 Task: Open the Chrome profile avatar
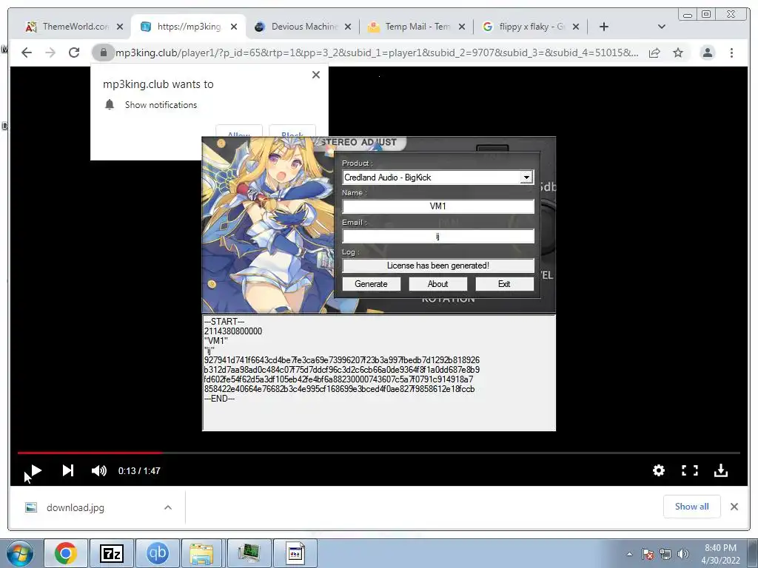point(707,53)
